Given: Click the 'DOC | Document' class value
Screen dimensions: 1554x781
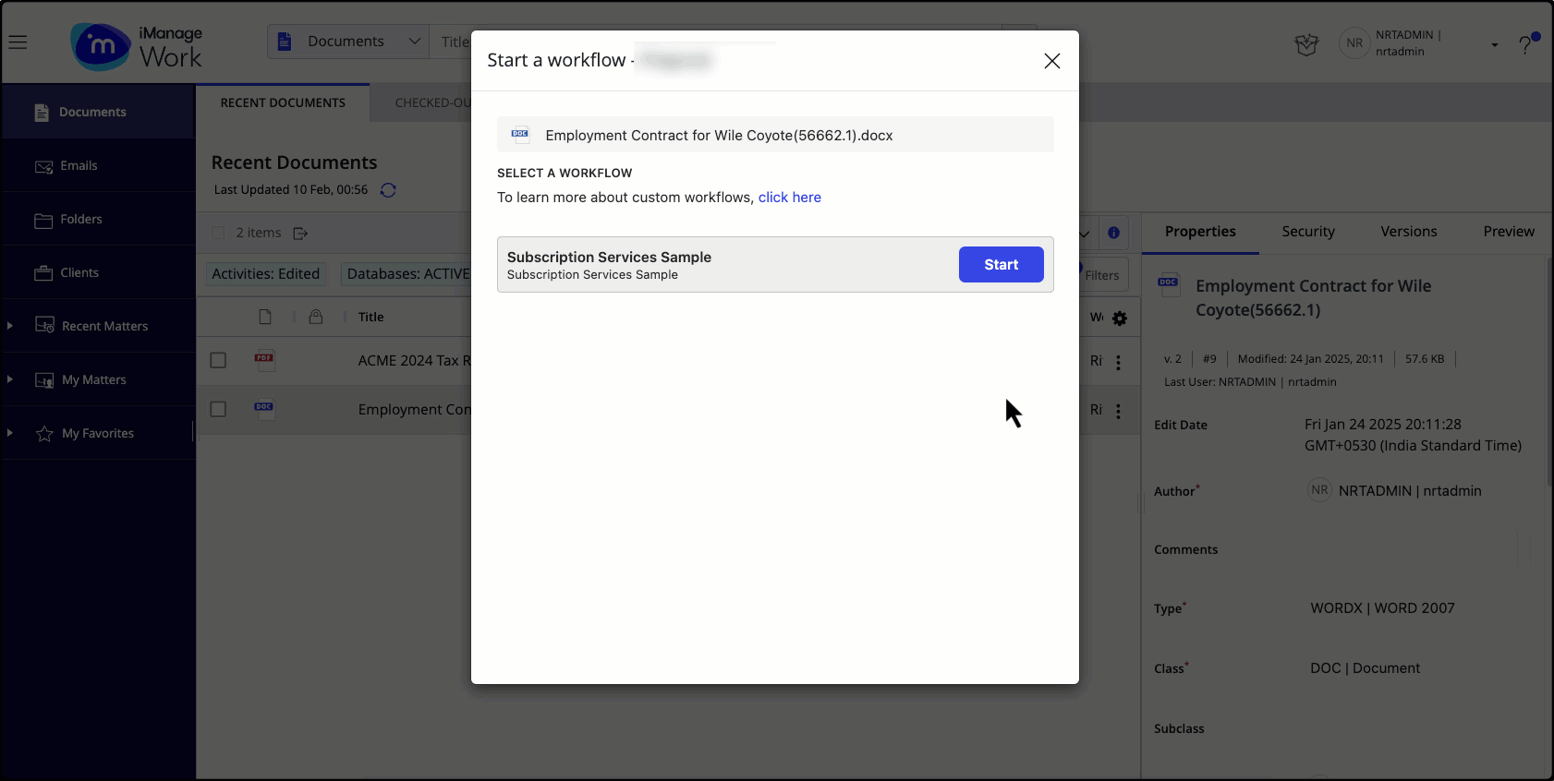Looking at the screenshot, I should pos(1365,668).
